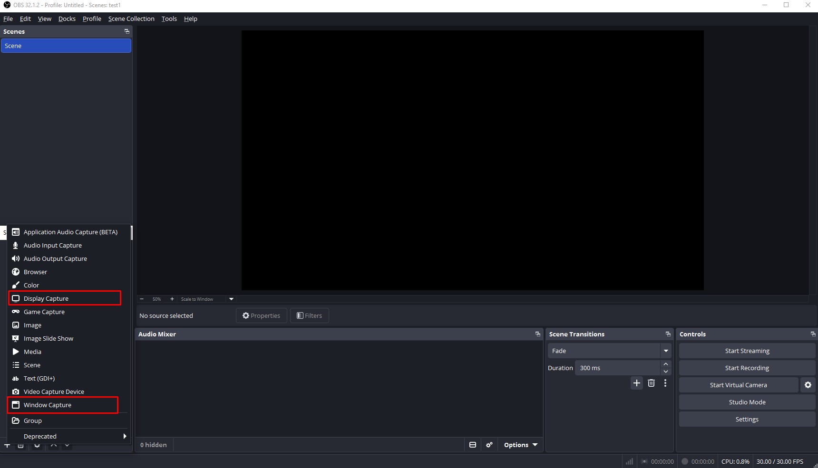Open transition properties three-dot menu
This screenshot has height=468, width=818.
click(665, 383)
